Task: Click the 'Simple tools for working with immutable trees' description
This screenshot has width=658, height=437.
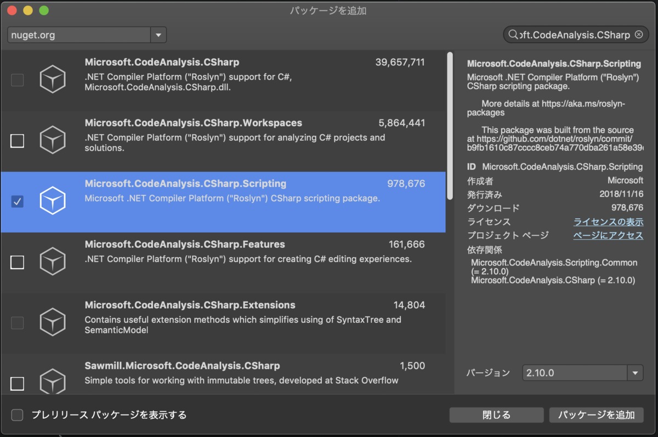Action: [242, 380]
